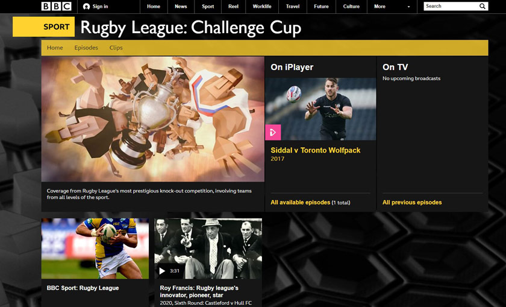
Task: Open the BBC Sport: Rugby League thumbnail
Action: pyautogui.click(x=95, y=248)
